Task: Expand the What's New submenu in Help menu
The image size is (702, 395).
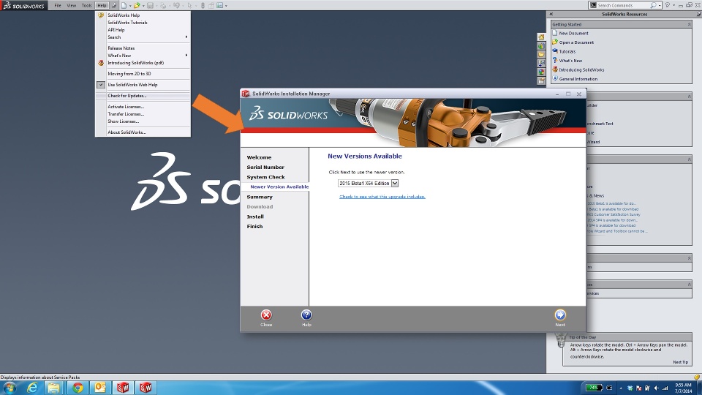Action: coord(186,55)
